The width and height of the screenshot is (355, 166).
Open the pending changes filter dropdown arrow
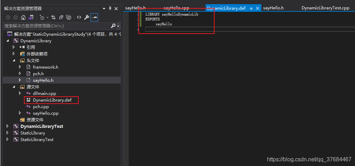[47, 17]
